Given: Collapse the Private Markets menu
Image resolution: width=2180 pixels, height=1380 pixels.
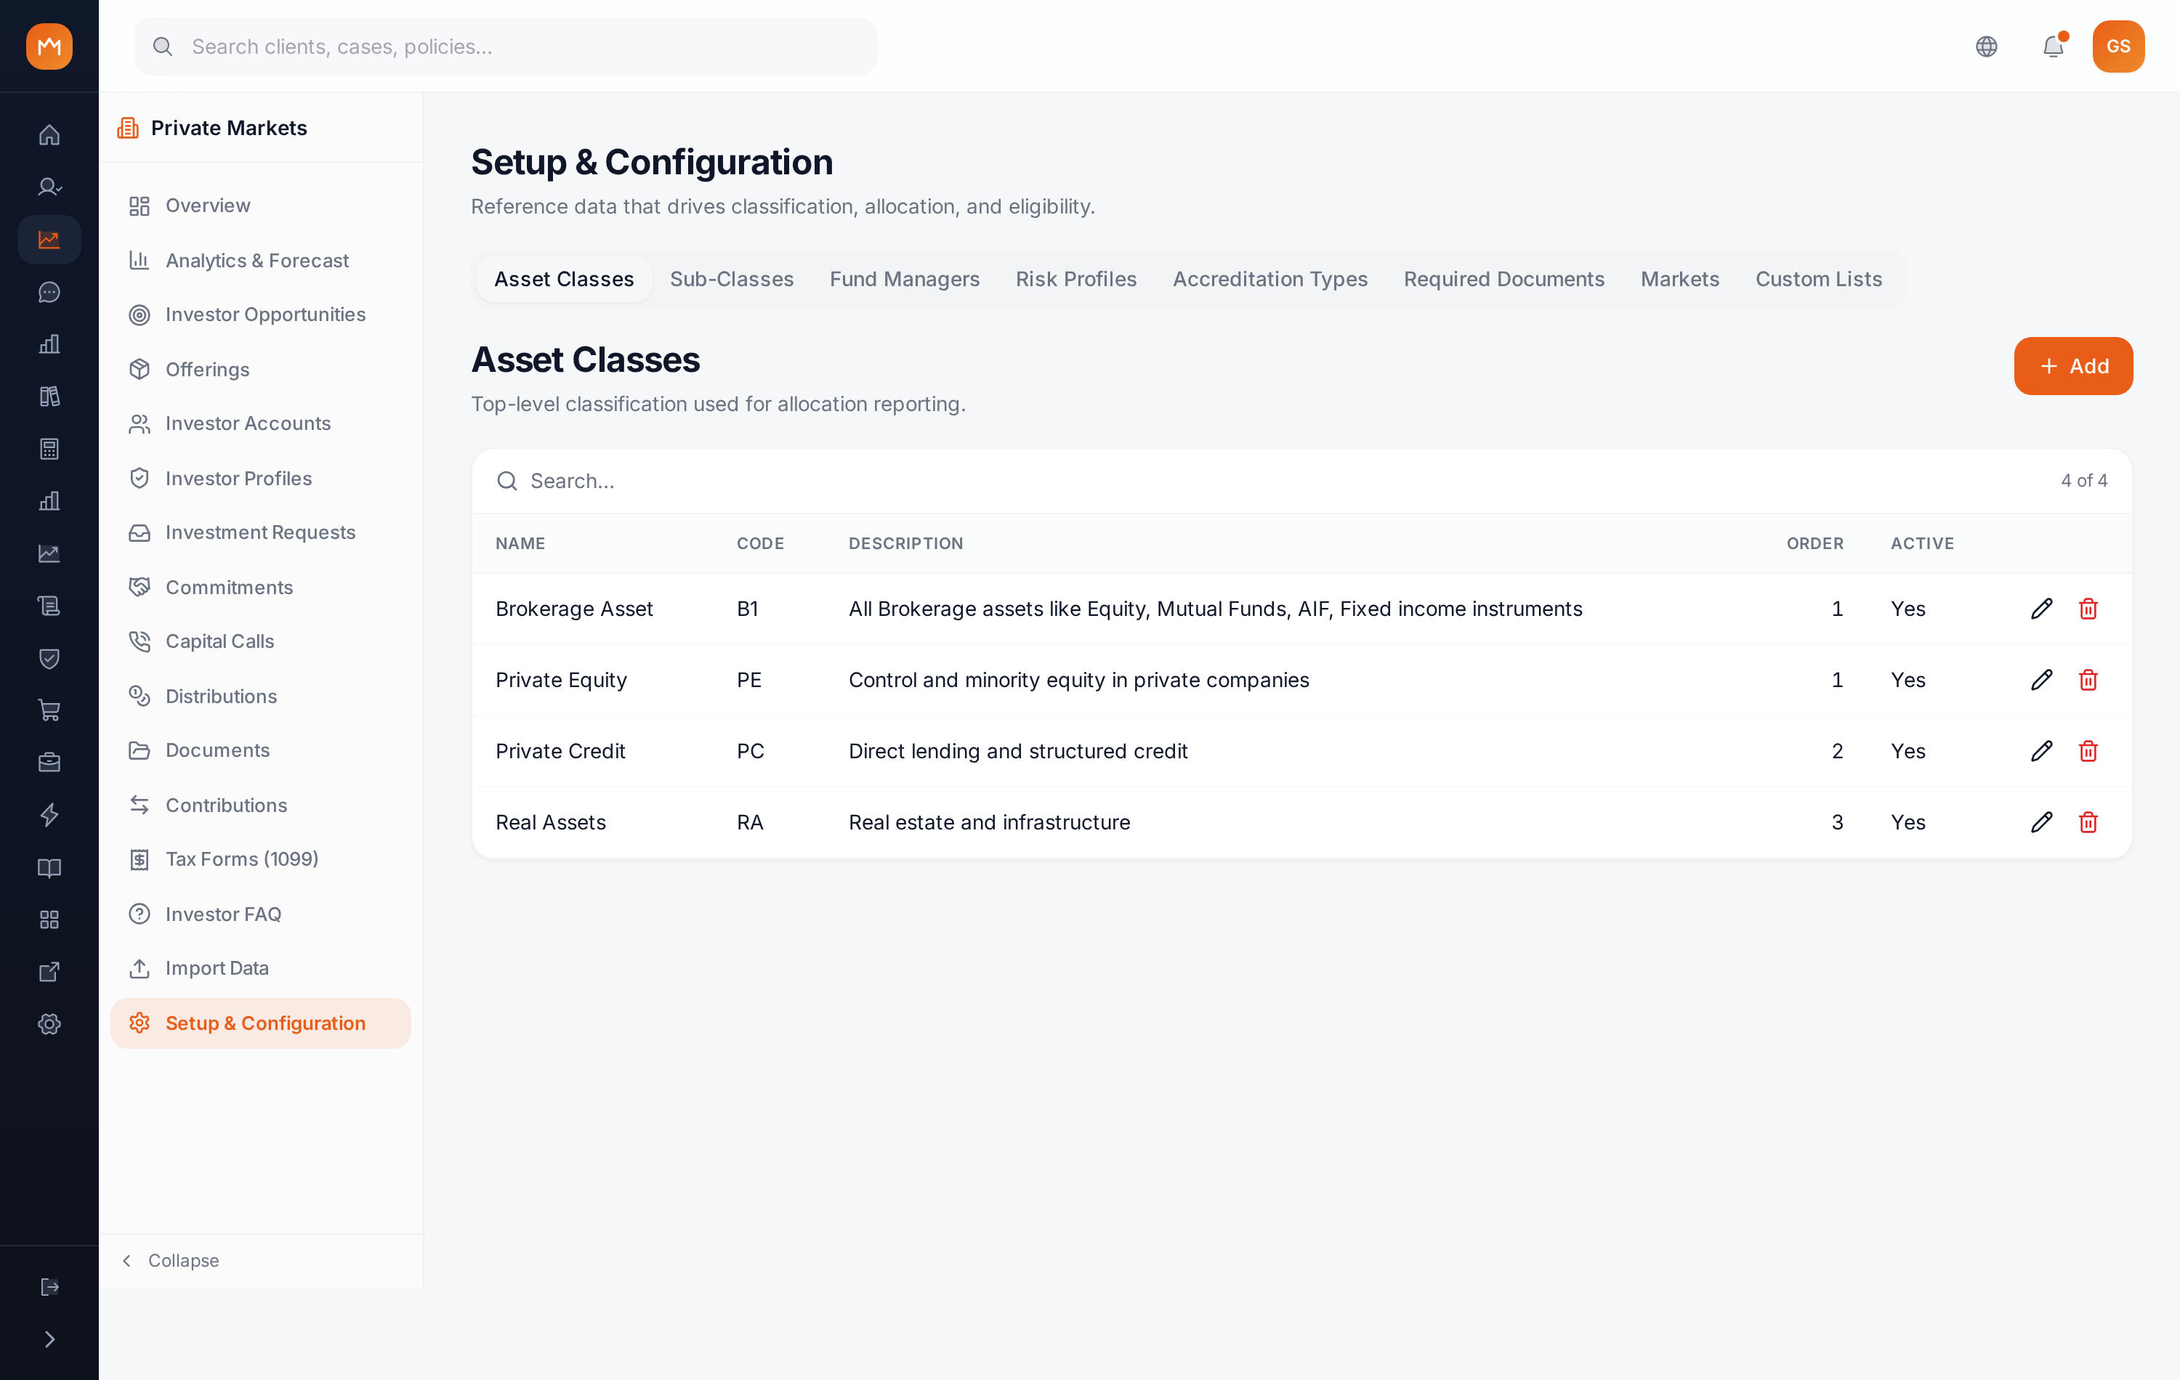Looking at the screenshot, I should 170,1261.
